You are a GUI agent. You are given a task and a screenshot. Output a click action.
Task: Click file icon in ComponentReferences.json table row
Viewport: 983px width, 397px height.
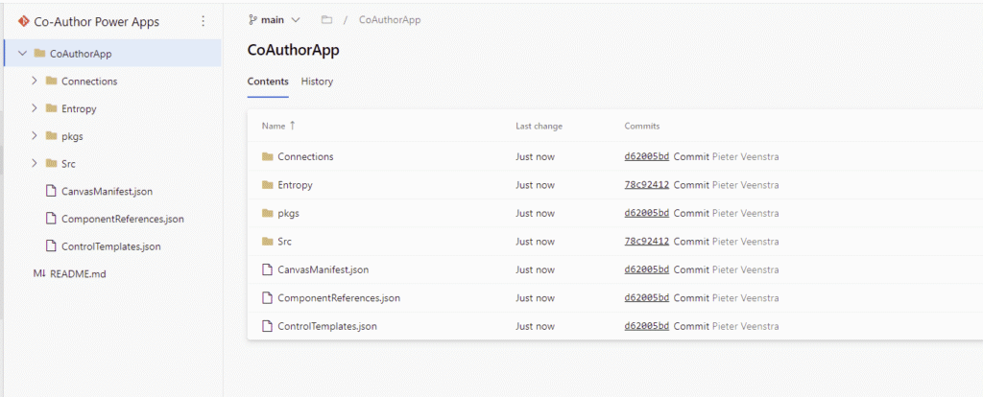pos(268,298)
